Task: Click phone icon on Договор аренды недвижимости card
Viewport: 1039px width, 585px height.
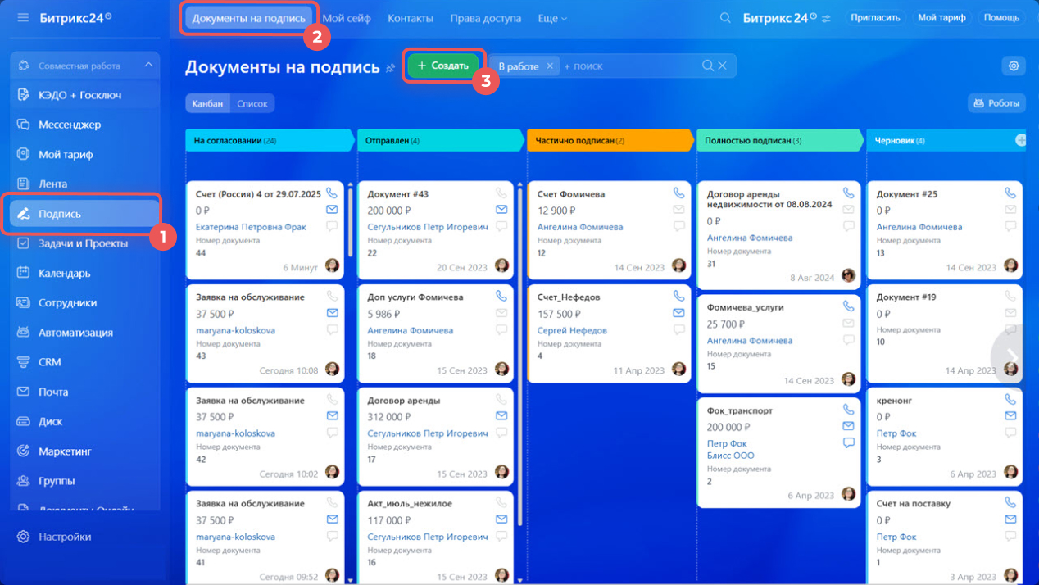Action: pos(848,193)
